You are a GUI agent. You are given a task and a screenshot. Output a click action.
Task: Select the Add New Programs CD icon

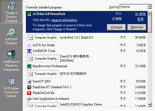point(11,32)
